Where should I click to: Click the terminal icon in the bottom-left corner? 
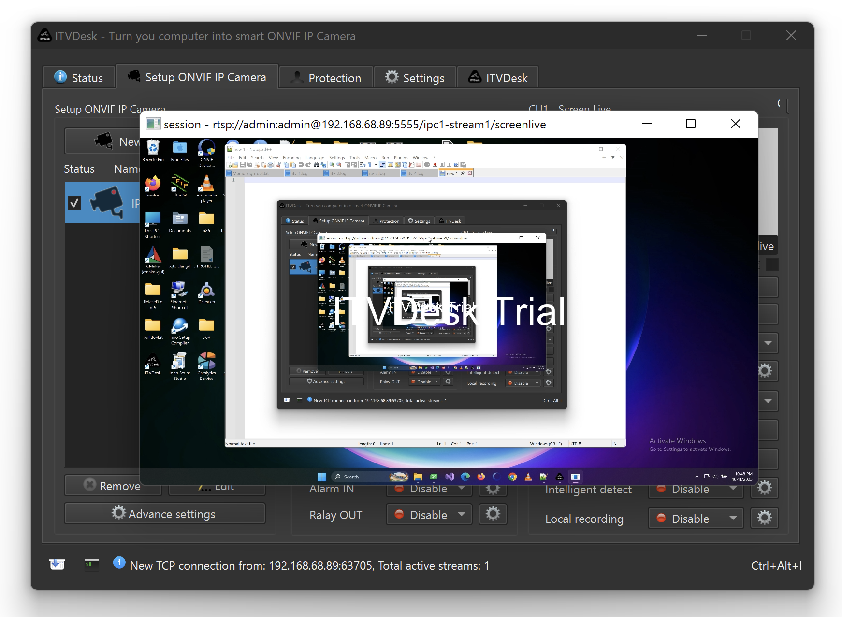coord(91,563)
